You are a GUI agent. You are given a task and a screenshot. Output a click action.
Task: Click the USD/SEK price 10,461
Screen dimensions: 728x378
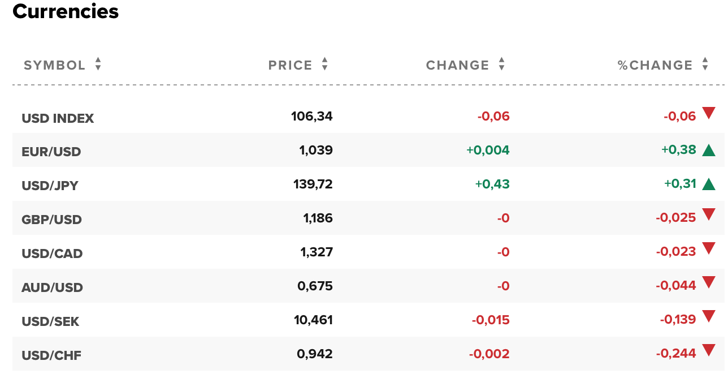pyautogui.click(x=313, y=320)
